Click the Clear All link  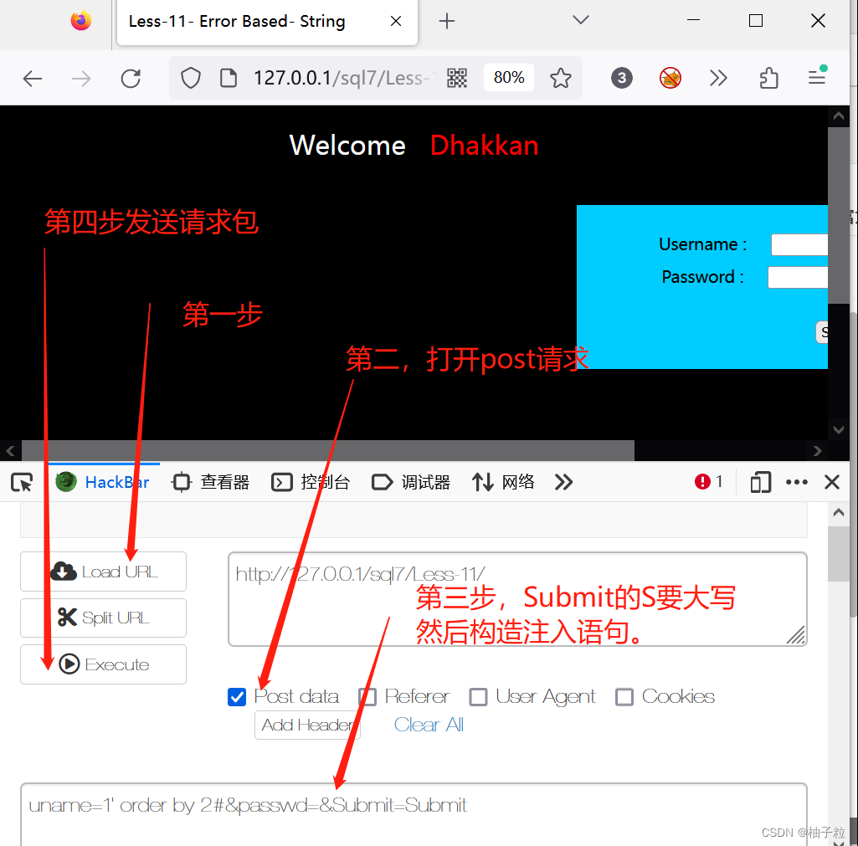tap(428, 725)
